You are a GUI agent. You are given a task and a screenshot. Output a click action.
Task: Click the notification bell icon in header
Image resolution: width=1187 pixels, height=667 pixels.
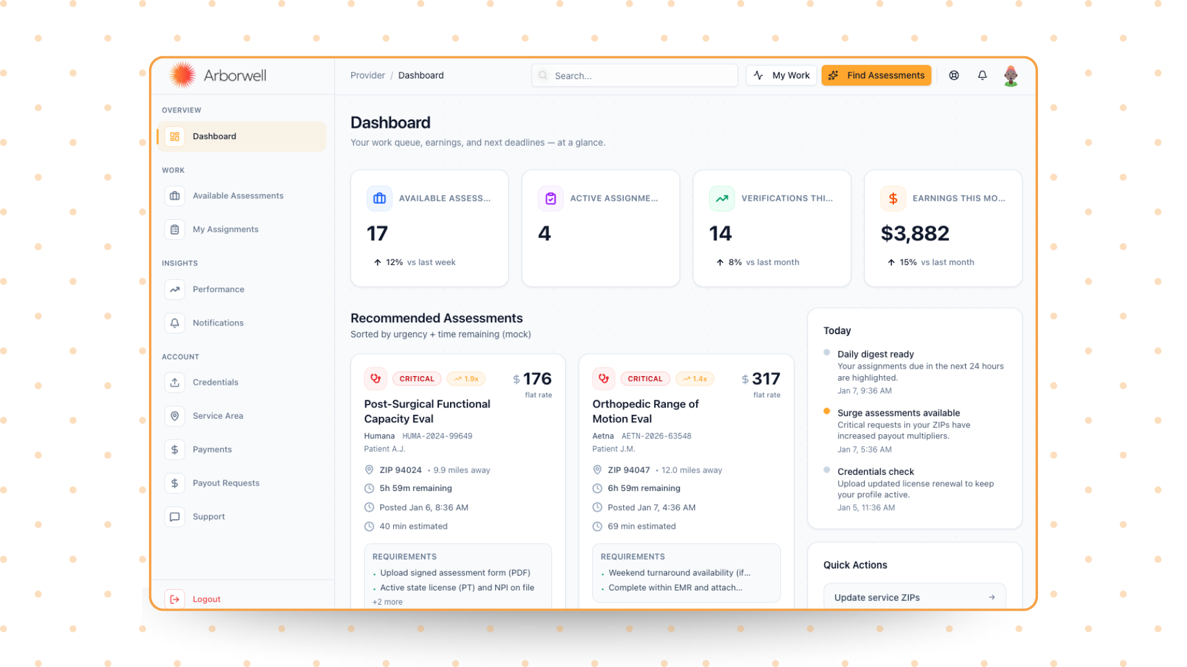(982, 75)
